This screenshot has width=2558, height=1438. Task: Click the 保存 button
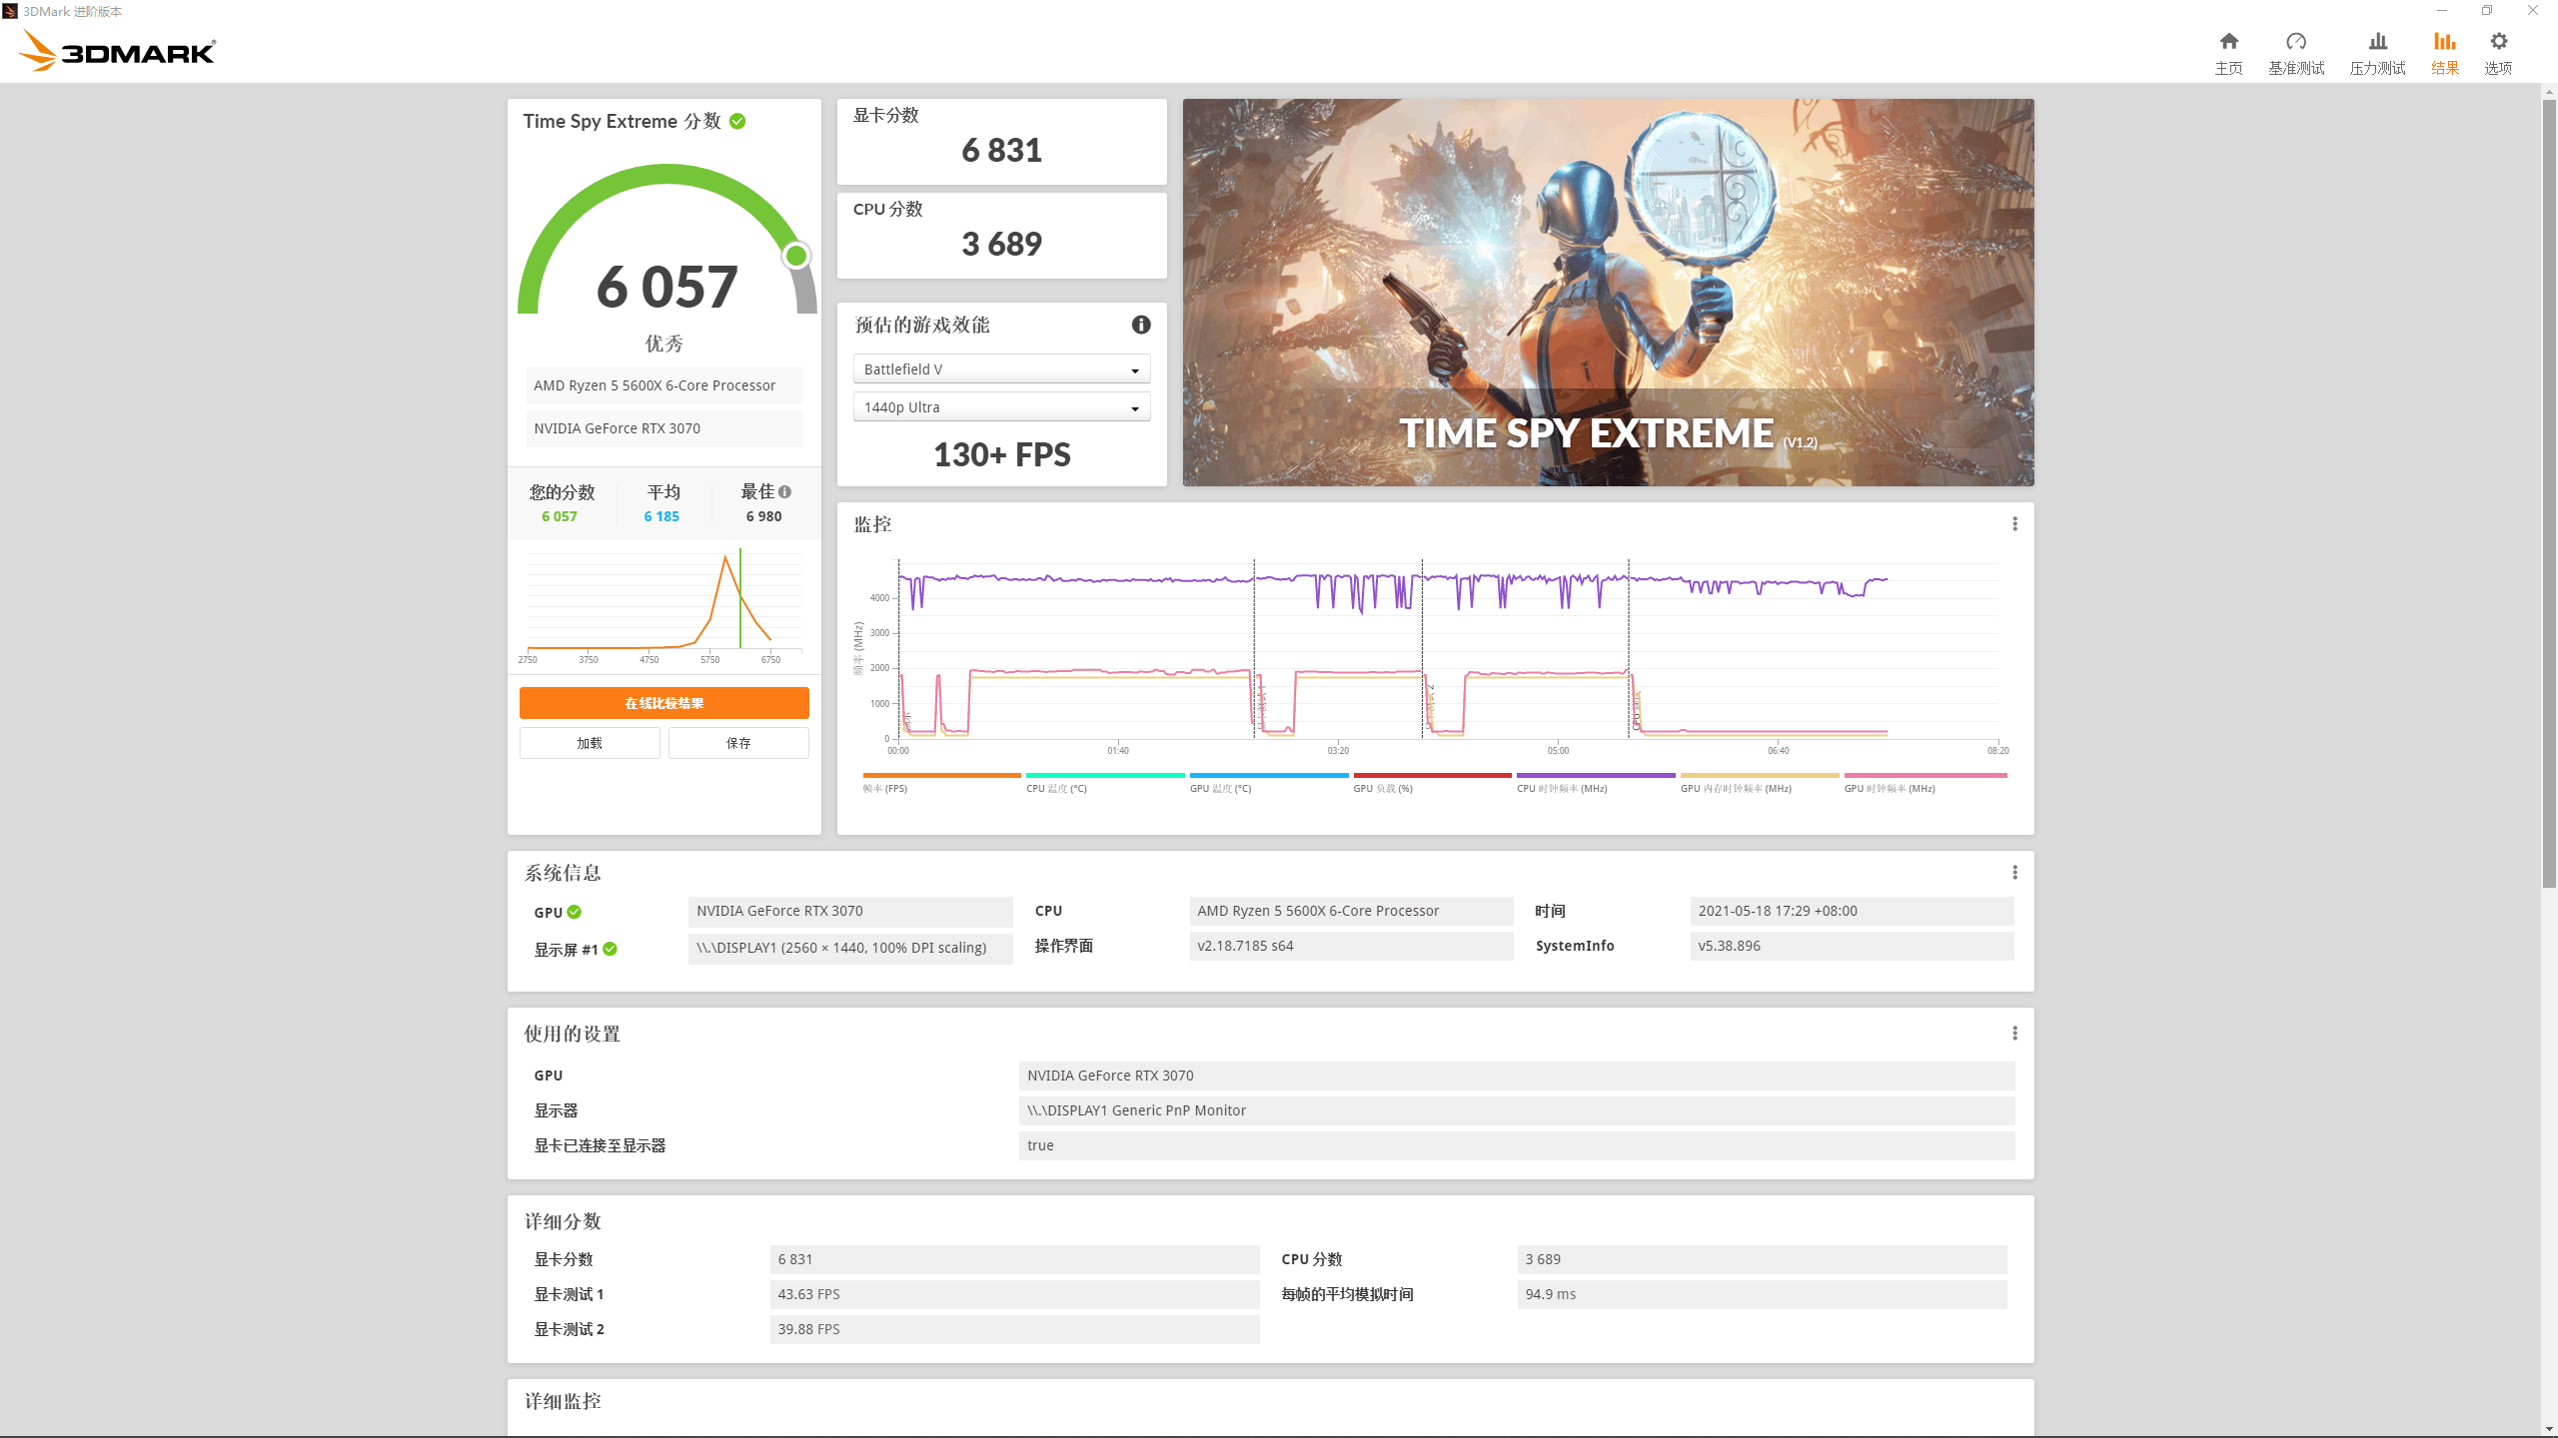[738, 743]
